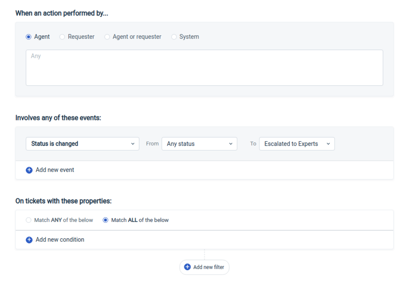Choose the Agent or requester radio option
The width and height of the screenshot is (408, 283).
point(107,37)
